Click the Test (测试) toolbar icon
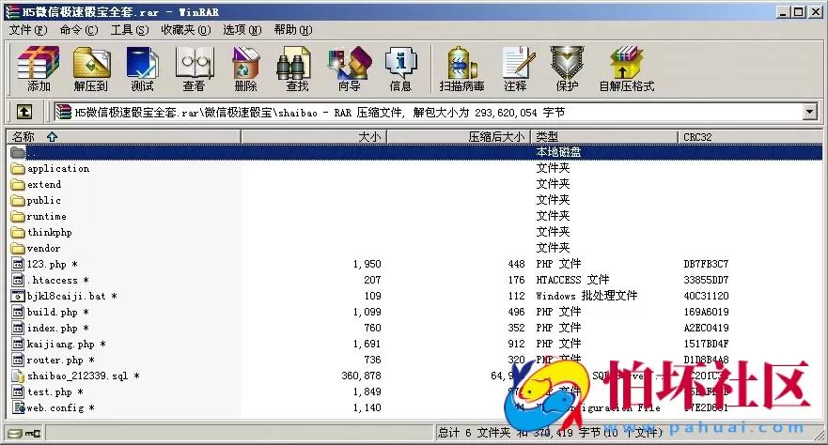Screen dimensions: 828x445 click(x=142, y=69)
